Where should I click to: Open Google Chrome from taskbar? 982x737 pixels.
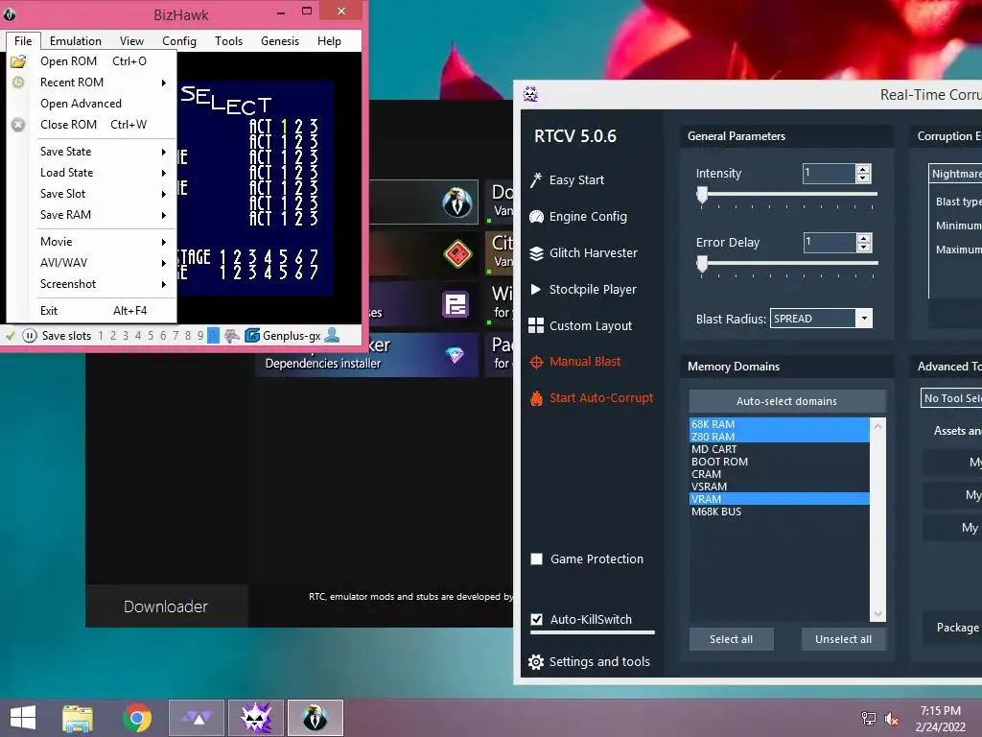tap(137, 718)
